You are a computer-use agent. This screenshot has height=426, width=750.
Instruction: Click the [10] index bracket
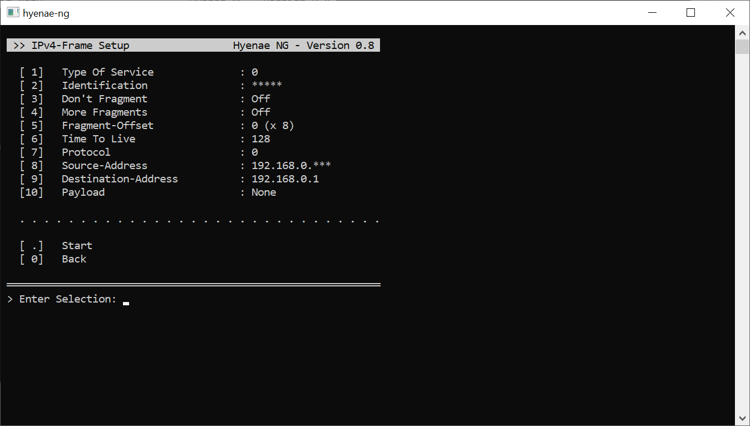[x=31, y=192]
